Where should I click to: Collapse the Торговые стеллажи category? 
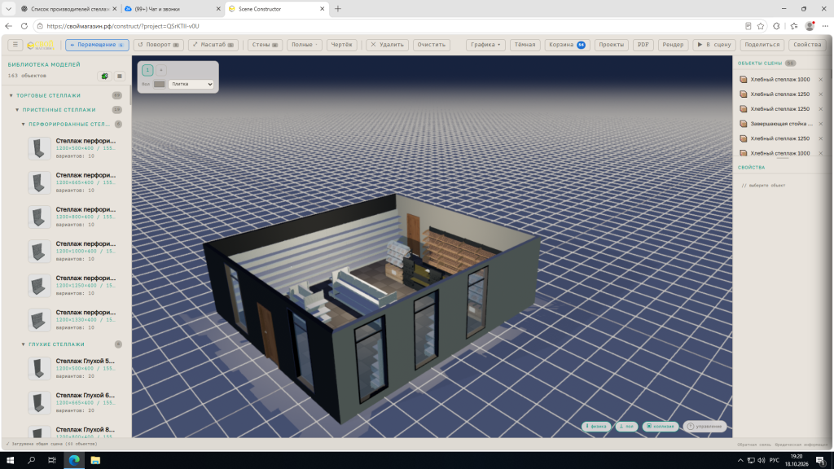point(11,96)
